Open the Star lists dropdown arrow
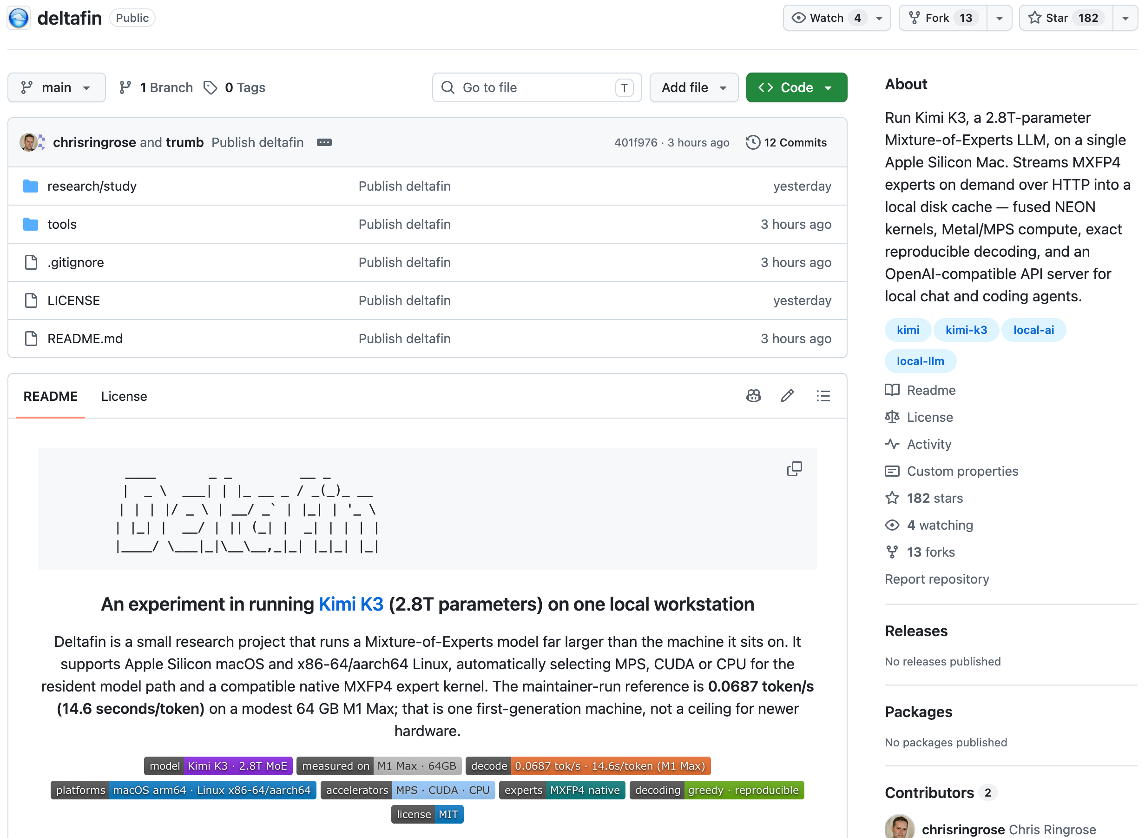This screenshot has height=838, width=1145. [1125, 18]
